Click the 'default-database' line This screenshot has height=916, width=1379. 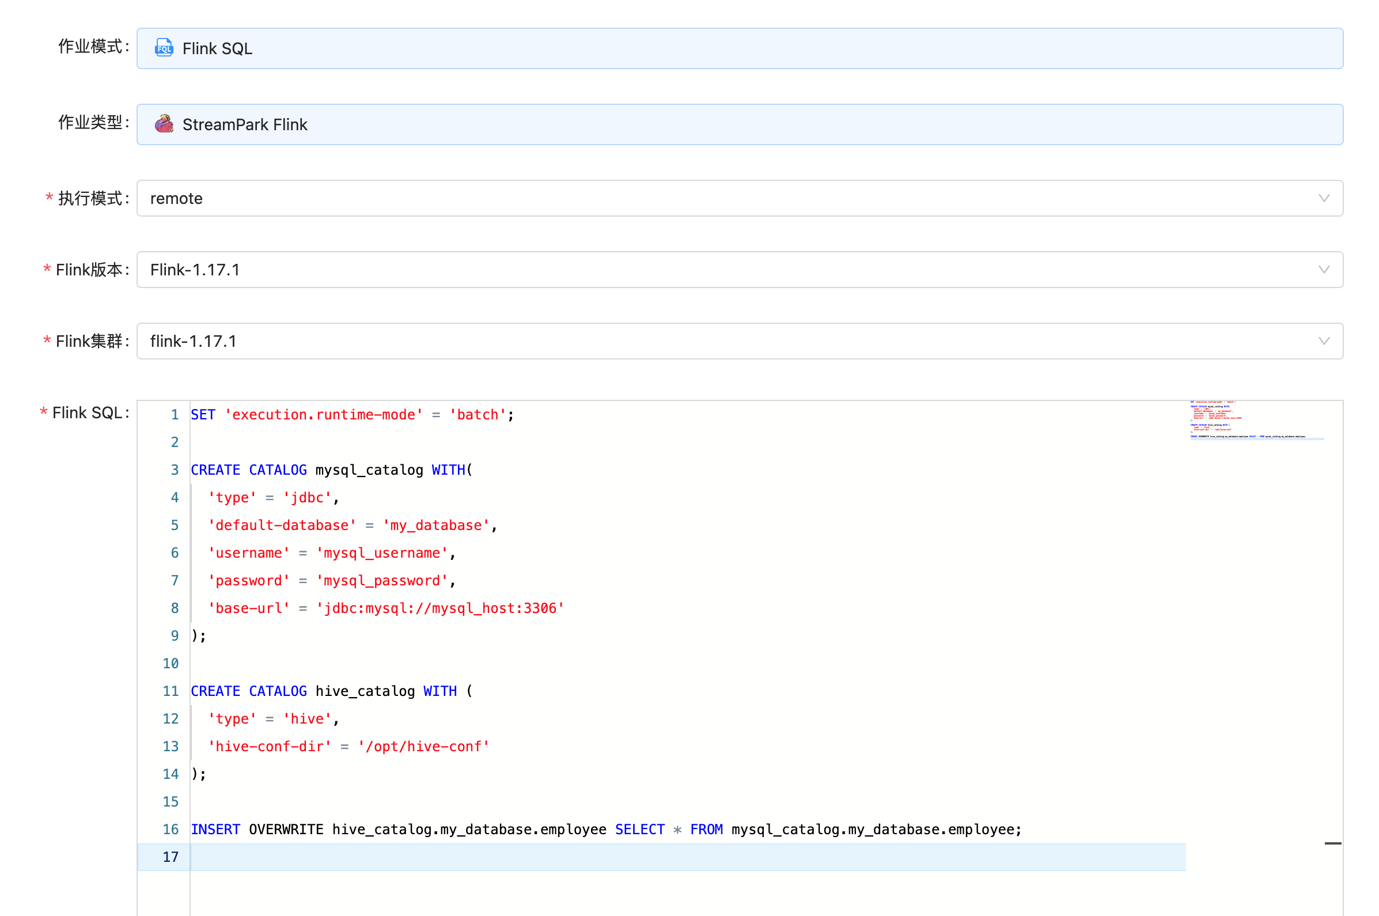coord(352,525)
